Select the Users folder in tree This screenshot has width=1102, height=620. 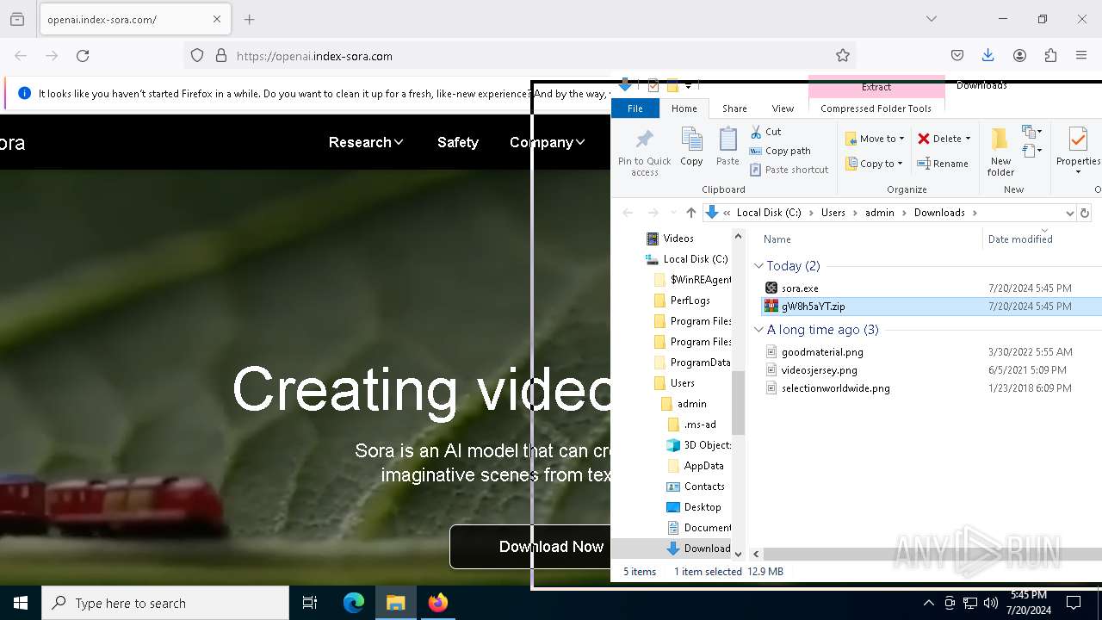click(x=682, y=383)
